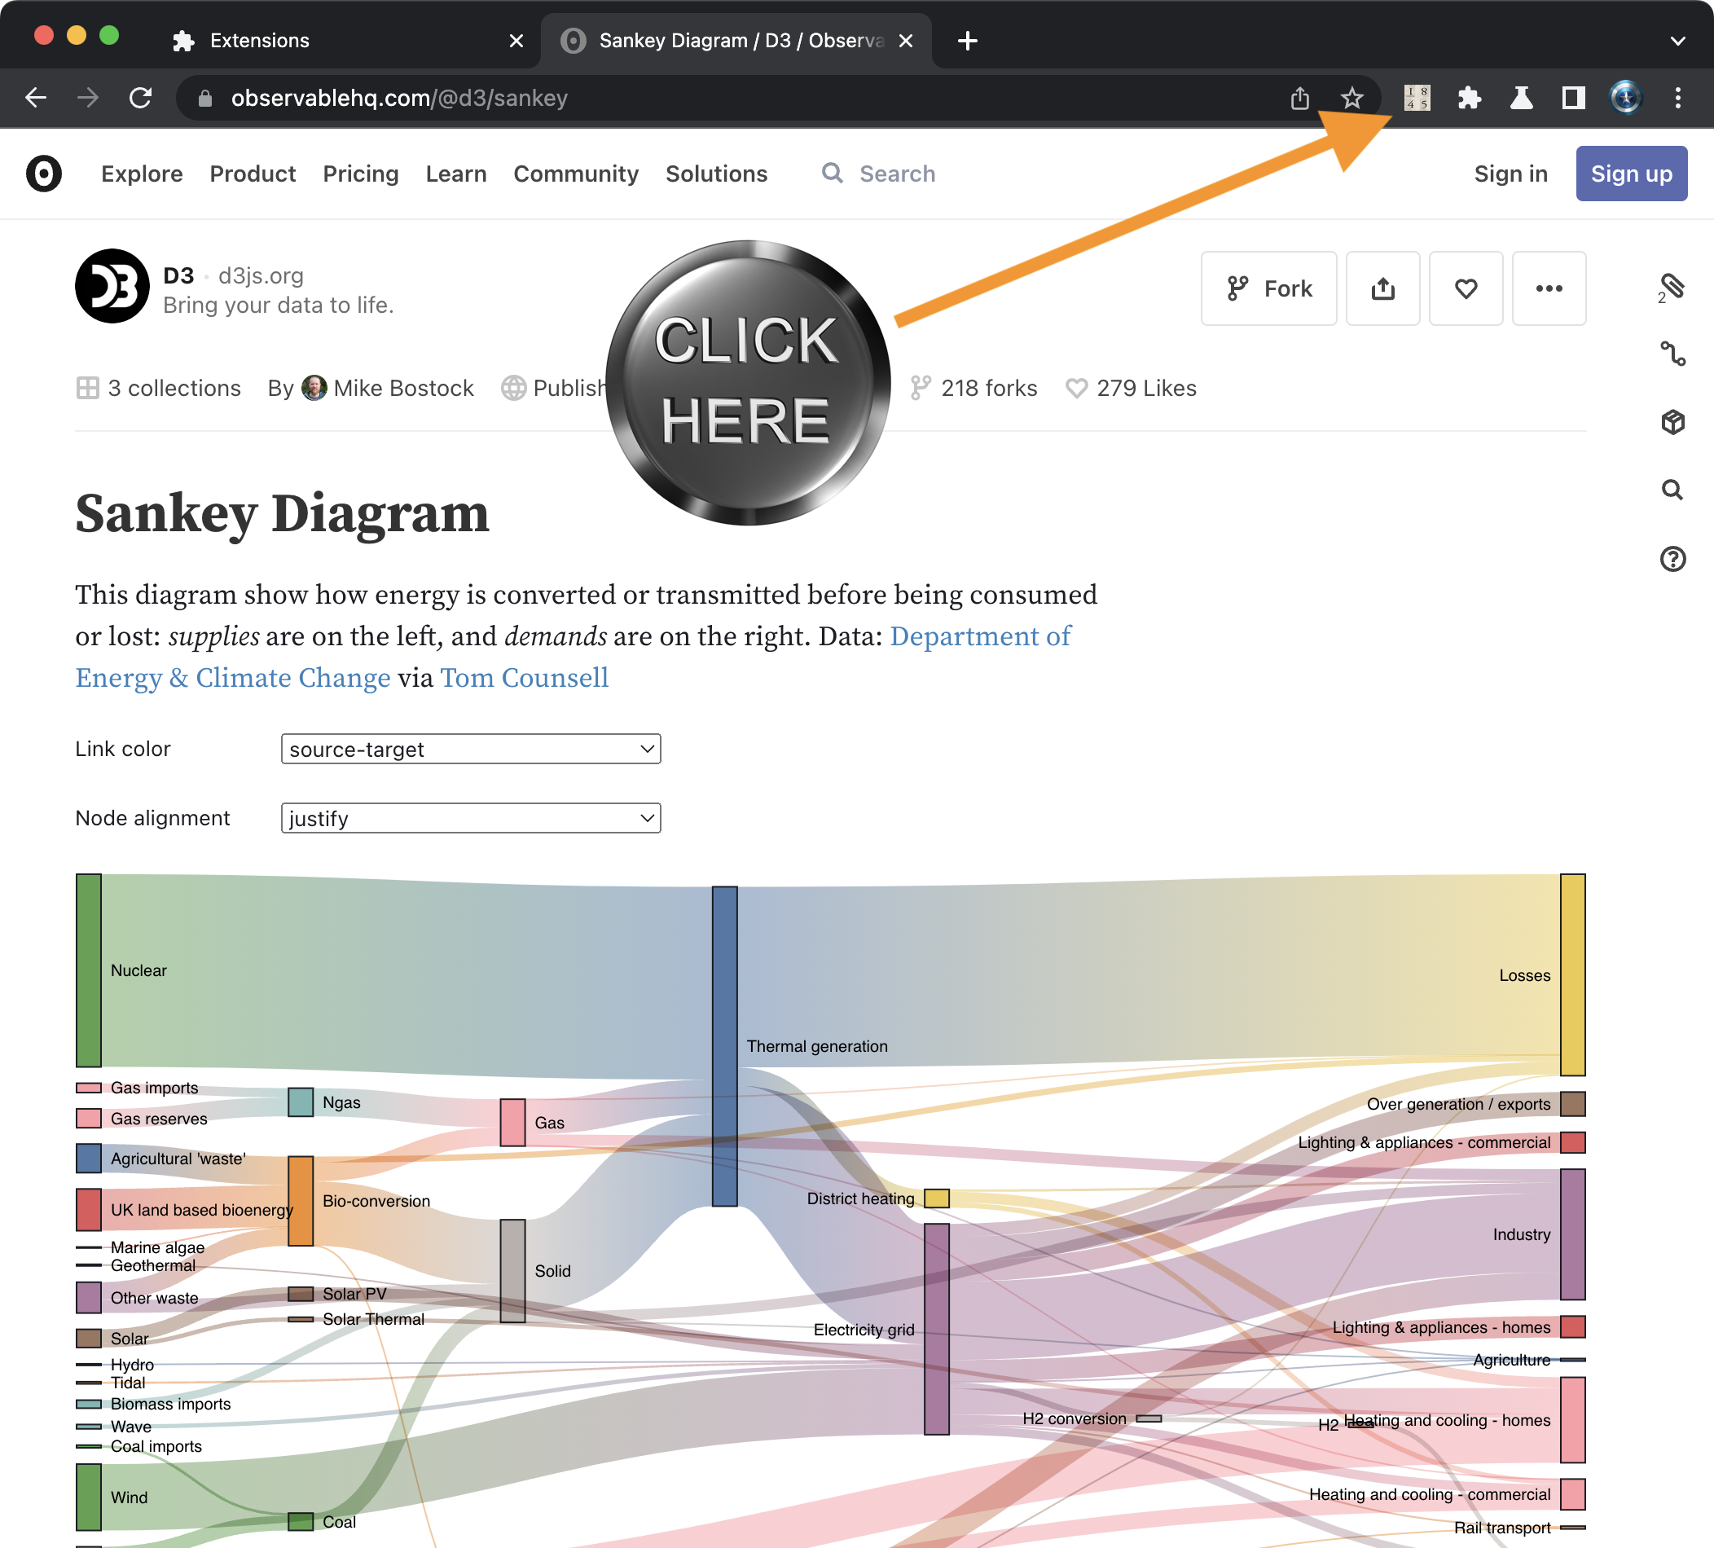This screenshot has width=1714, height=1548.
Task: Toggle the browser side panel icon
Action: click(x=1573, y=99)
